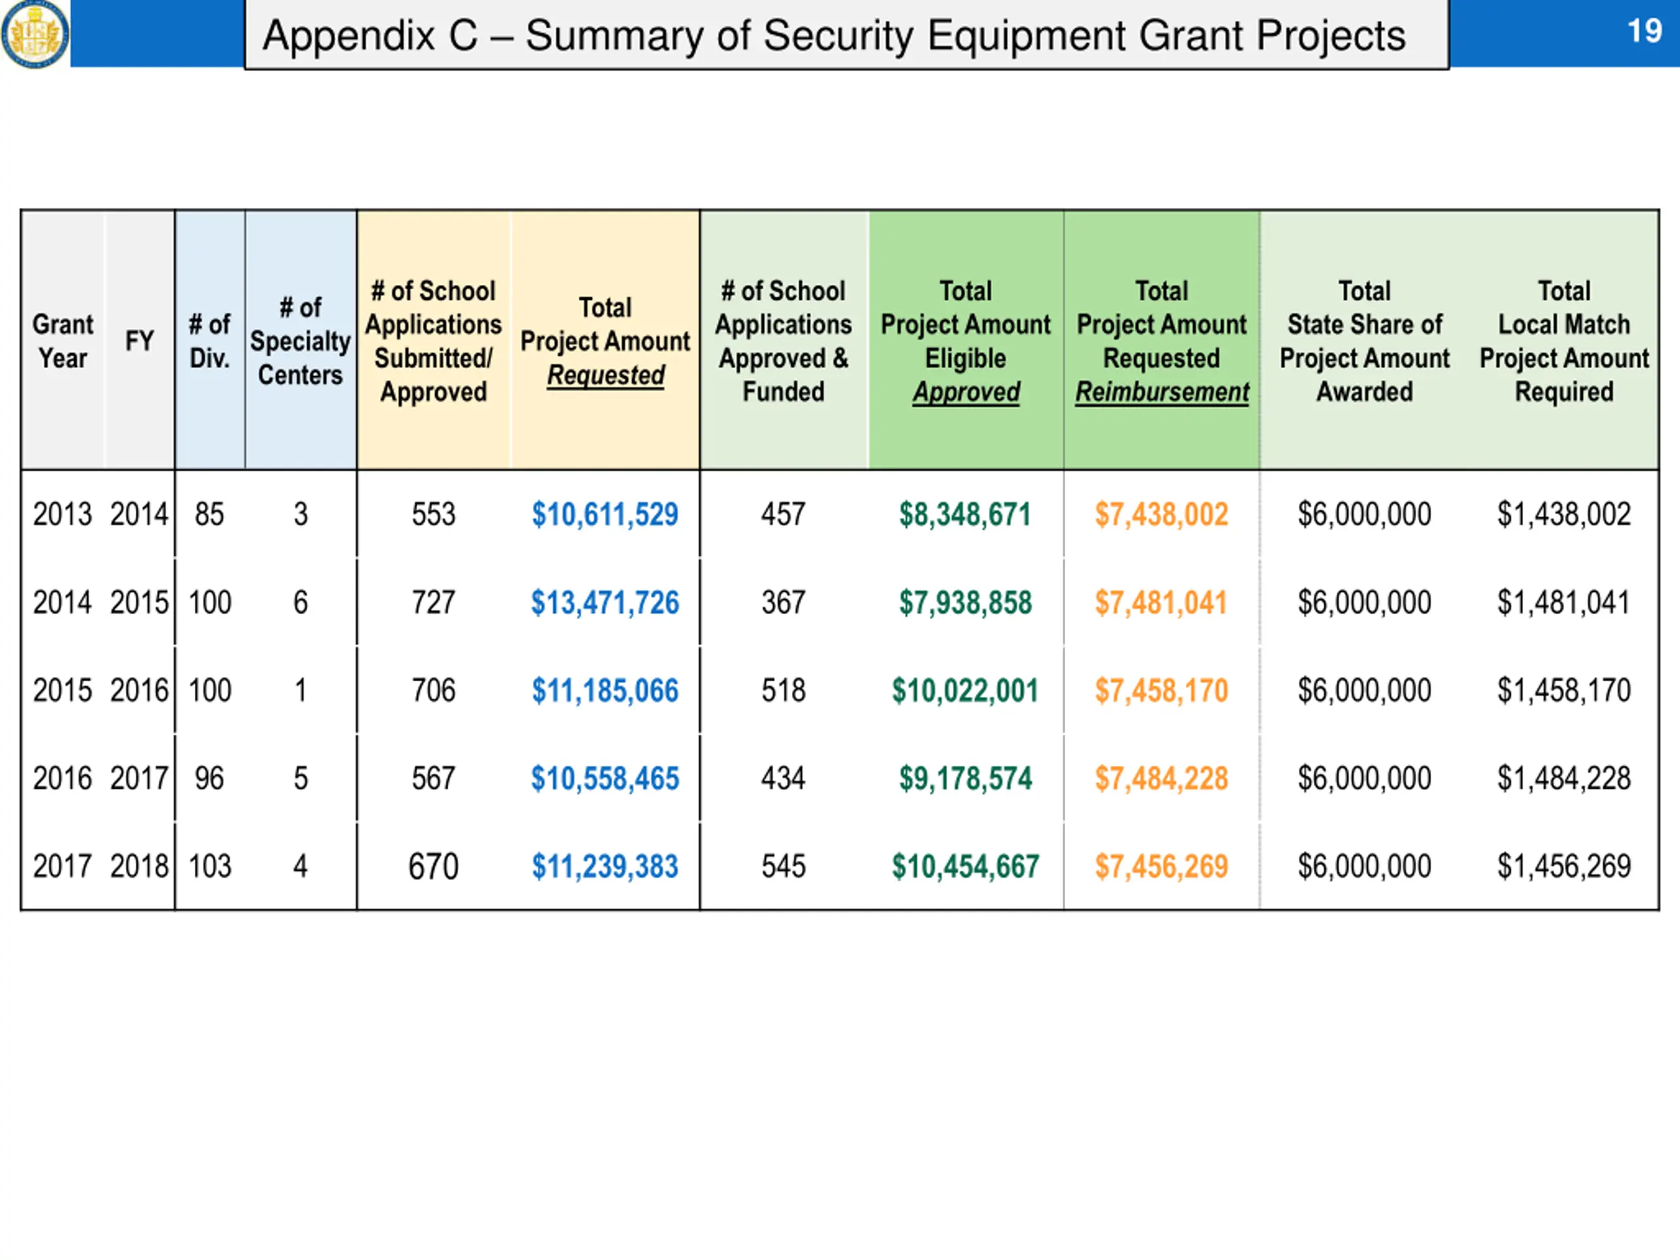Click the underlined Reimbursement header text
The height and width of the screenshot is (1260, 1680).
point(1162,392)
